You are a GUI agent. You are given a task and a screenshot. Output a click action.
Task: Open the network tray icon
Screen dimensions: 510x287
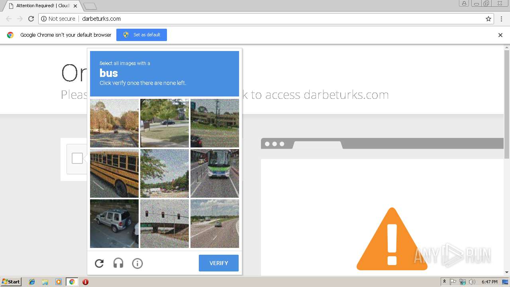pyautogui.click(x=463, y=282)
